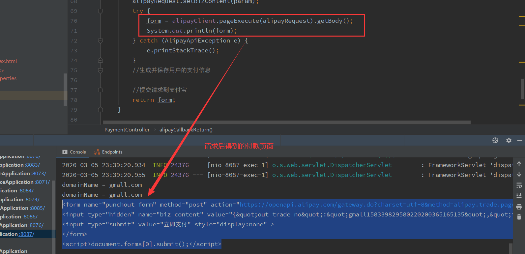Open the tool window settings gear
Viewport: 525px width, 254px height.
tap(509, 140)
